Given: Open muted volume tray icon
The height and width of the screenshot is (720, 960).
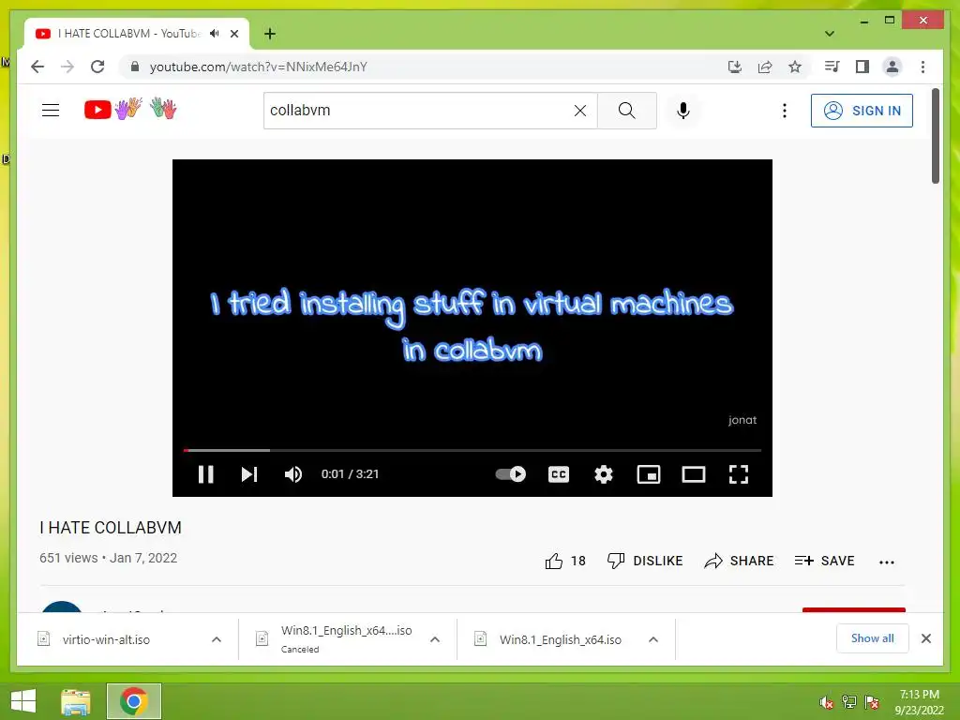Looking at the screenshot, I should click(x=826, y=702).
